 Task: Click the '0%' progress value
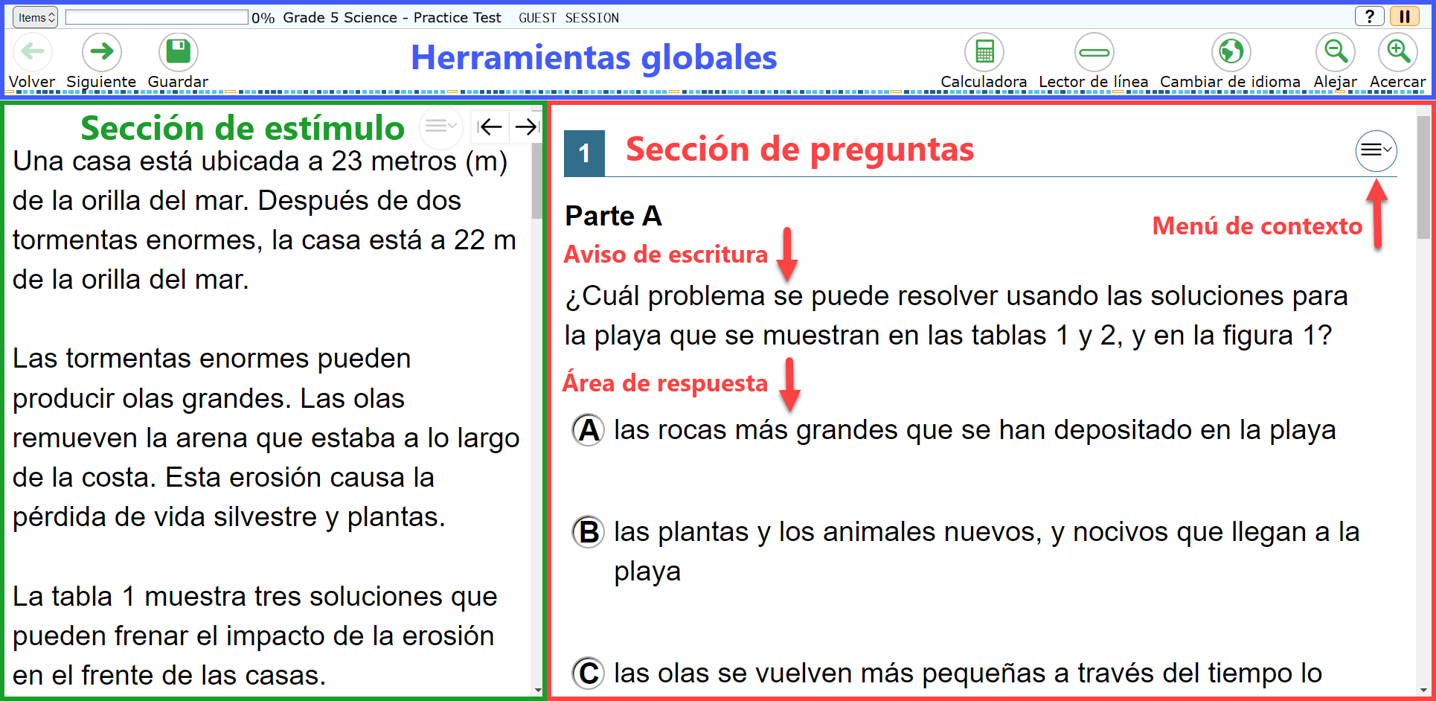click(263, 18)
